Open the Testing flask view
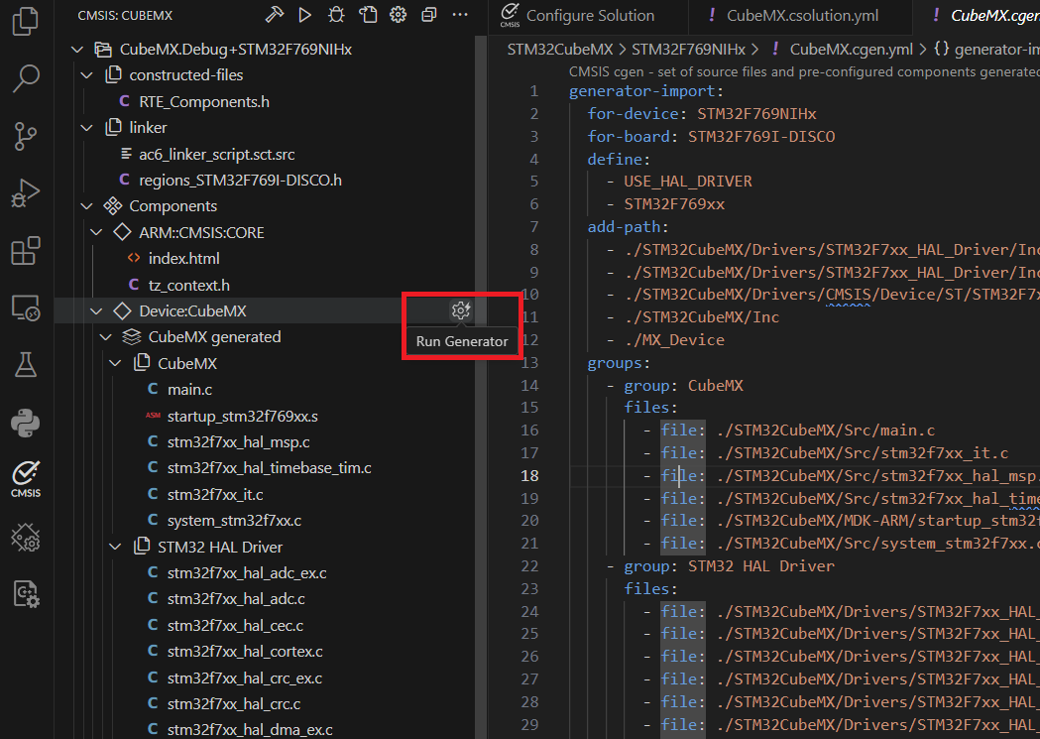 [x=25, y=365]
